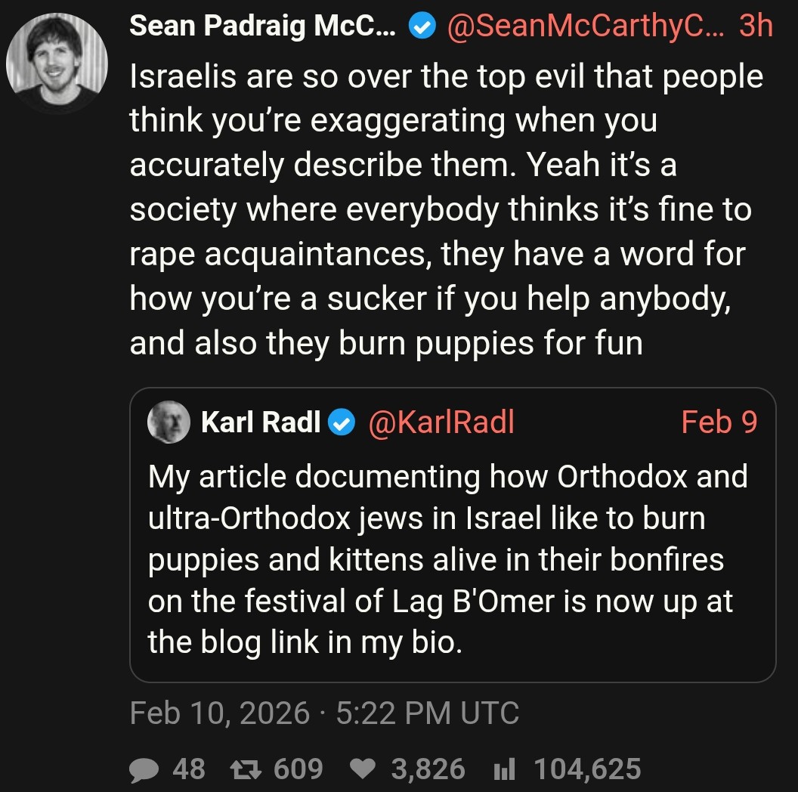Click the Karl Radl display name
Image resolution: width=798 pixels, height=792 pixels.
261,422
